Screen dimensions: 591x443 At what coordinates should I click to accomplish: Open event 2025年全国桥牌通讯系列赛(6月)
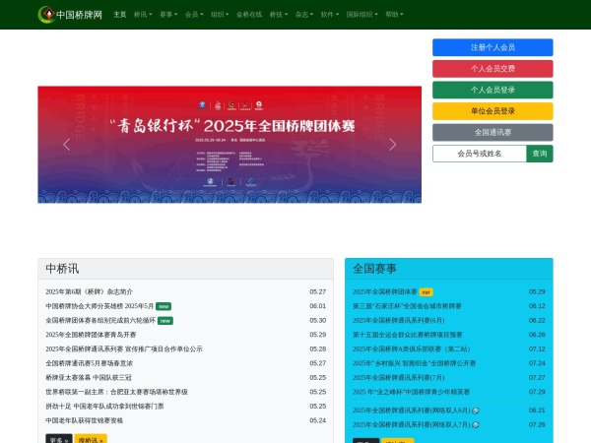[398, 321]
